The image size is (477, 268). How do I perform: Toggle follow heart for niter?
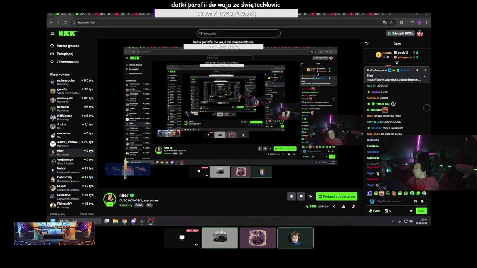(301, 196)
